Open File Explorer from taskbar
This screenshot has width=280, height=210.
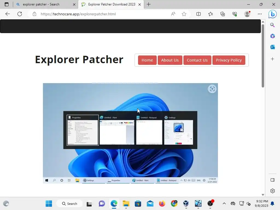coord(126,203)
